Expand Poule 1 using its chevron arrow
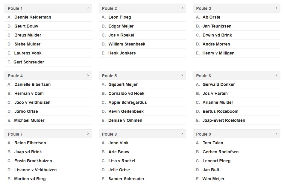The width and height of the screenshot is (284, 188). click(88, 8)
